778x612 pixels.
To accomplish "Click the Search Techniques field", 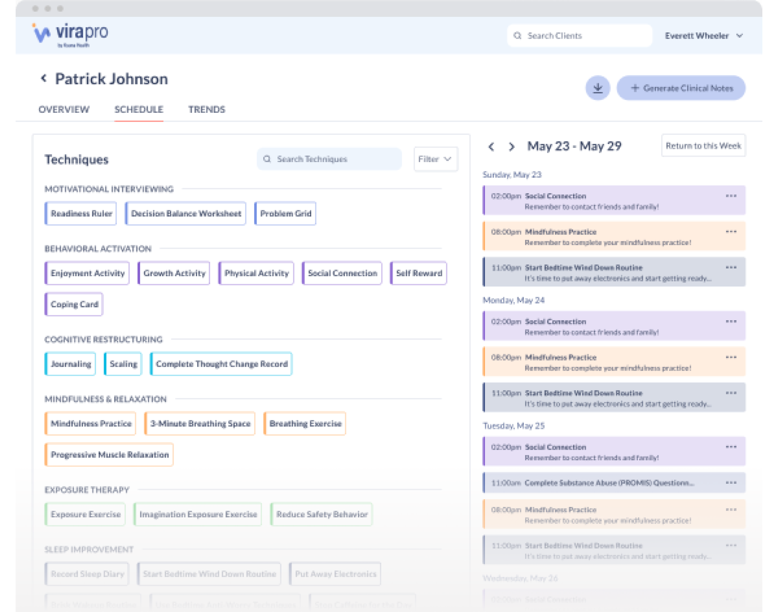I will (x=329, y=159).
